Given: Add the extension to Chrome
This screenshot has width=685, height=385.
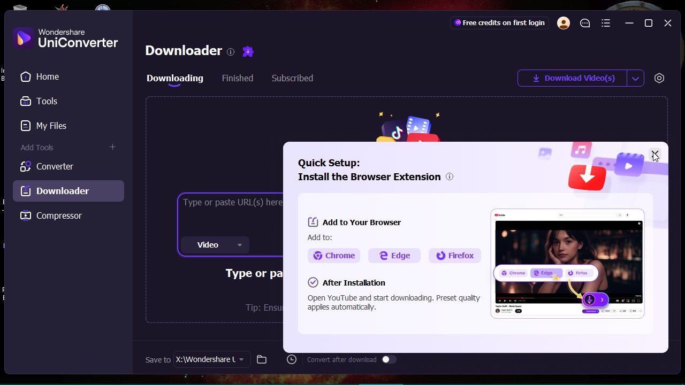Looking at the screenshot, I should [334, 256].
